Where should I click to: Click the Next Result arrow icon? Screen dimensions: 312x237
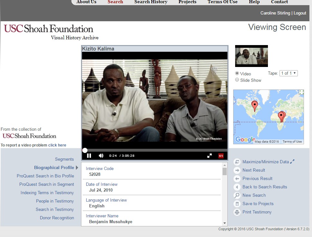pos(237,170)
